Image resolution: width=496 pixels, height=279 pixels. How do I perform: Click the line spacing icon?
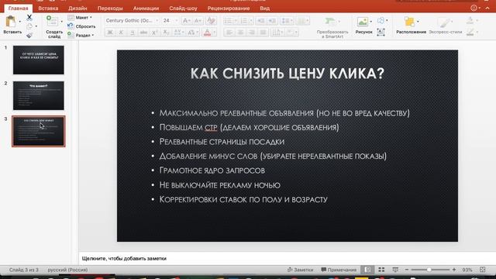click(x=285, y=21)
